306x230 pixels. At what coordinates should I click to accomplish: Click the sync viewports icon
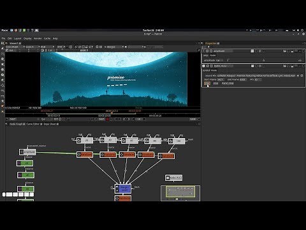67,47
